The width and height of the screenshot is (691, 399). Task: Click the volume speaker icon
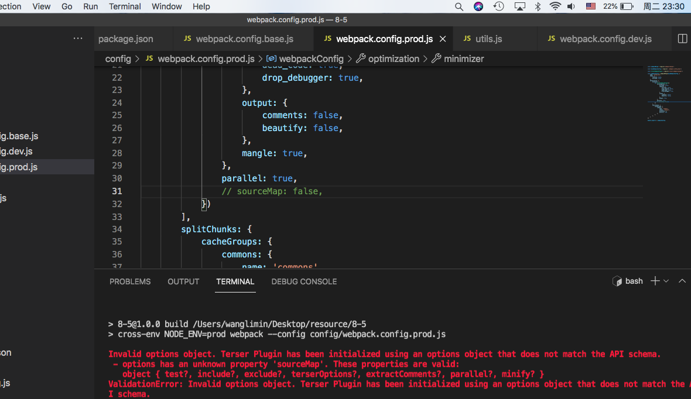pyautogui.click(x=572, y=6)
